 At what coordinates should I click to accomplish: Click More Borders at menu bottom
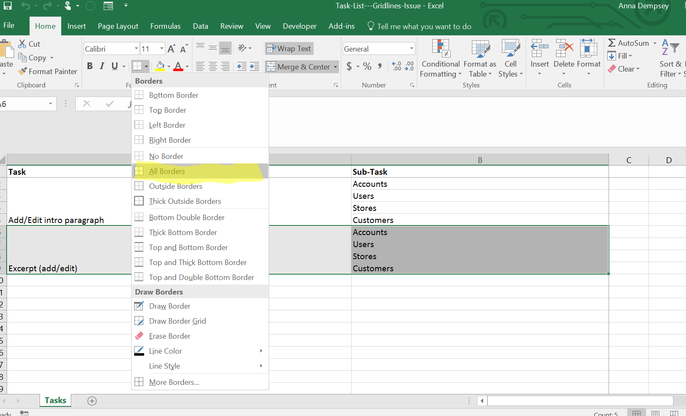point(174,382)
